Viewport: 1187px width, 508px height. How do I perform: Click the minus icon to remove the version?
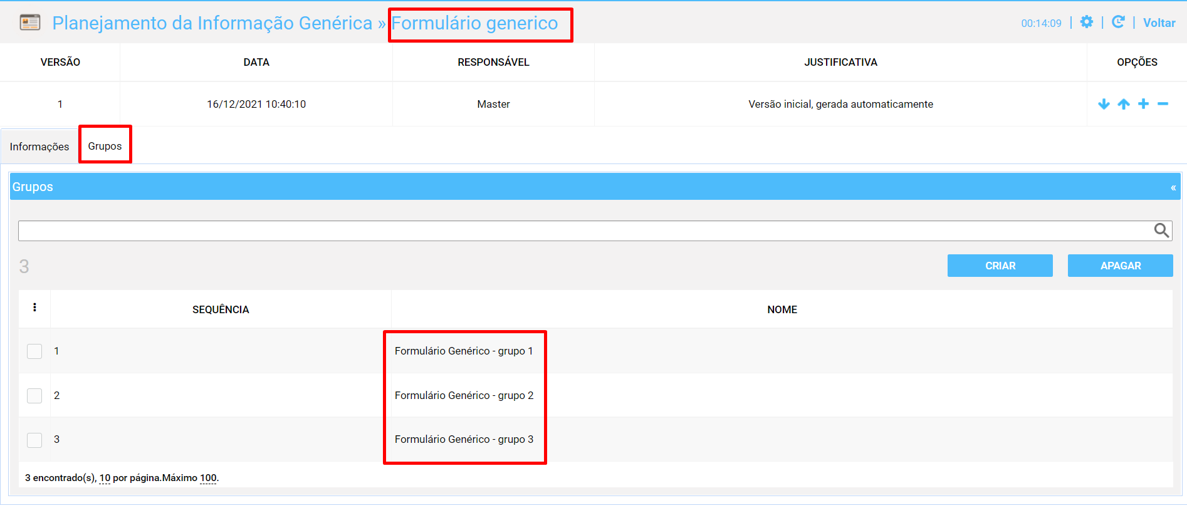pos(1163,104)
